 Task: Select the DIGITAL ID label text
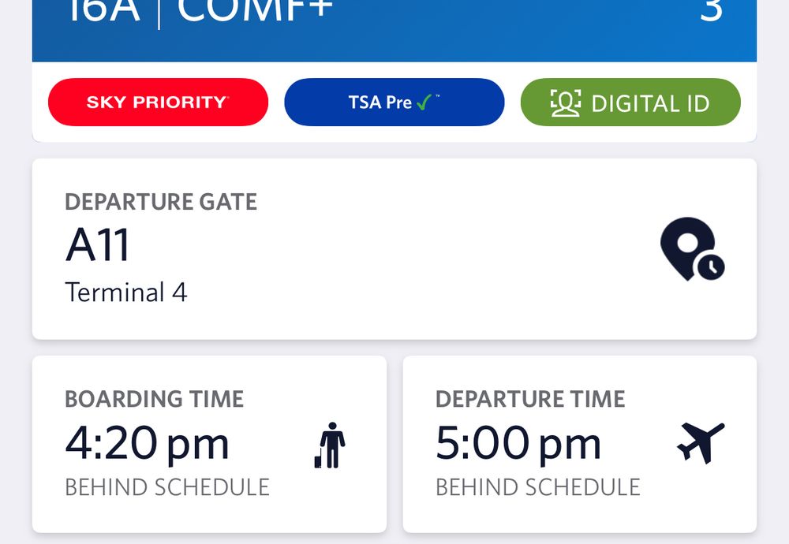[x=650, y=103]
